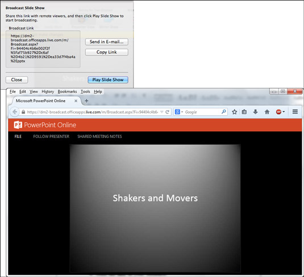The width and height of the screenshot is (304, 277).
Task: Click the reload page icon
Action: pyautogui.click(x=167, y=112)
